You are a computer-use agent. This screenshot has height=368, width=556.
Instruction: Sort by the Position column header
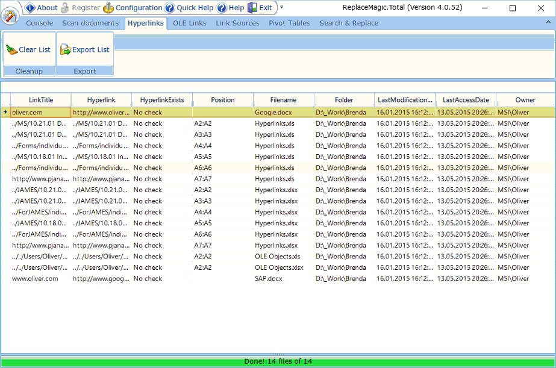click(223, 100)
